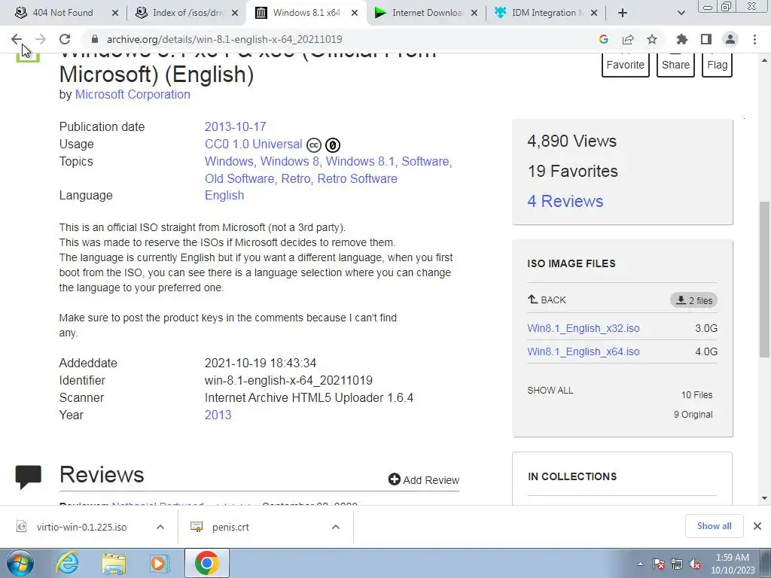This screenshot has height=578, width=771.
Task: Click the Creative Commons CC icon
Action: point(314,145)
